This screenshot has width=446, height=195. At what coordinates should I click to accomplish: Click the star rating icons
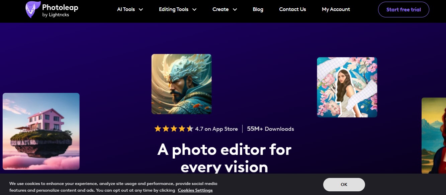pyautogui.click(x=174, y=129)
